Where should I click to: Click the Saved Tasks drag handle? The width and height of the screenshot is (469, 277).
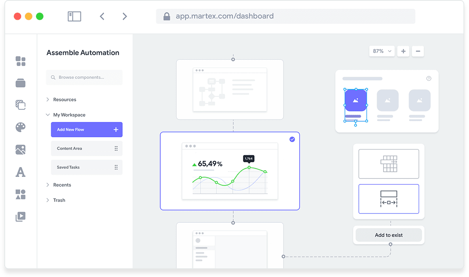(x=117, y=167)
